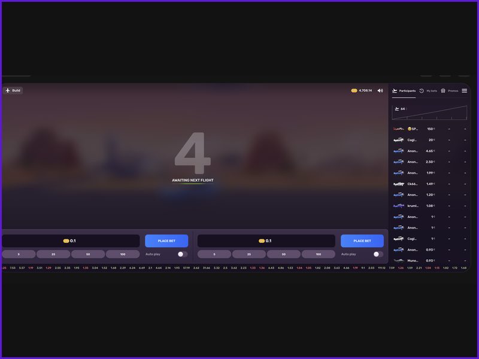Image resolution: width=479 pixels, height=359 pixels.
Task: Click the 150 bet entry in the participants list
Action: (x=430, y=129)
